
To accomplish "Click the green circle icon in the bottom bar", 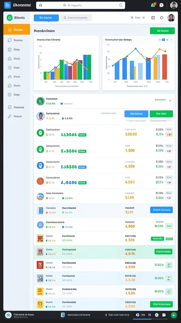I will [x=174, y=315].
